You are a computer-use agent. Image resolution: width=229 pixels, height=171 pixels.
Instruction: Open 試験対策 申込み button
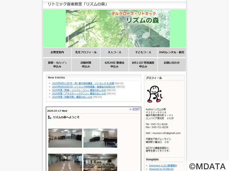click(x=86, y=65)
